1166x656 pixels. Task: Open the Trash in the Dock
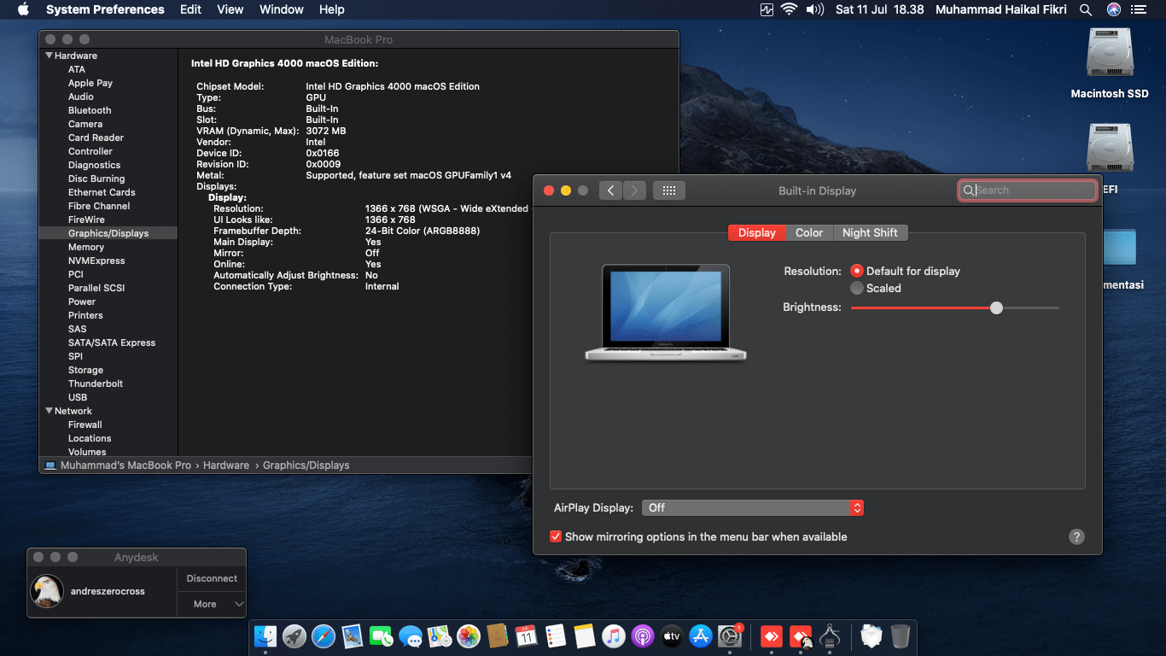coord(900,636)
